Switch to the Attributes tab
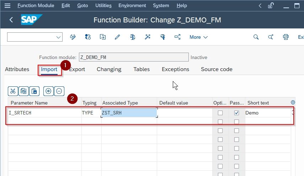 [x=17, y=69]
